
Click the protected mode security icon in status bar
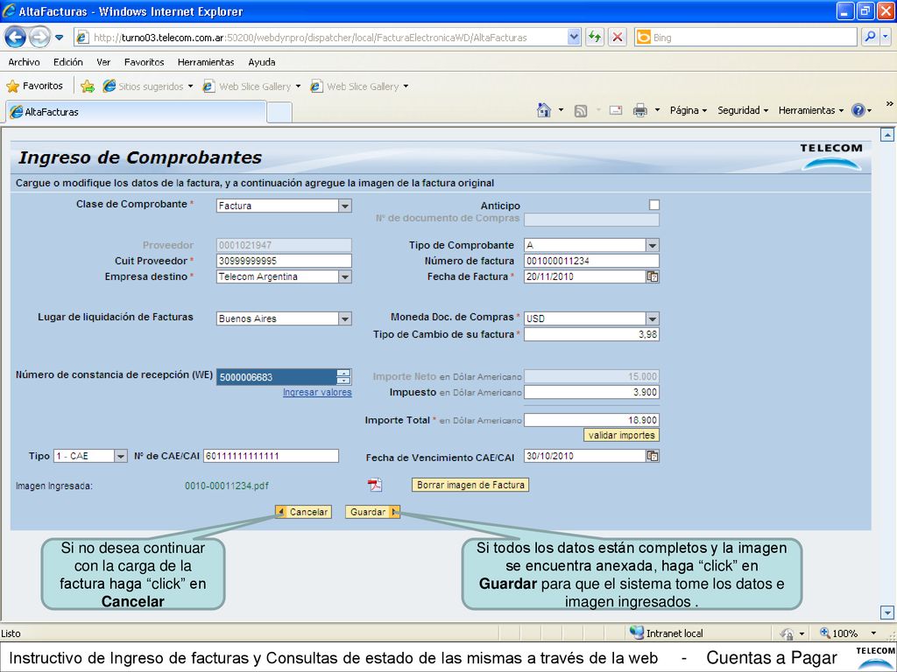tap(788, 633)
